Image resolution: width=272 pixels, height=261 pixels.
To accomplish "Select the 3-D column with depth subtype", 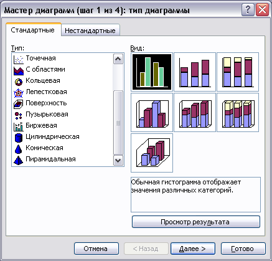I will [x=152, y=153].
